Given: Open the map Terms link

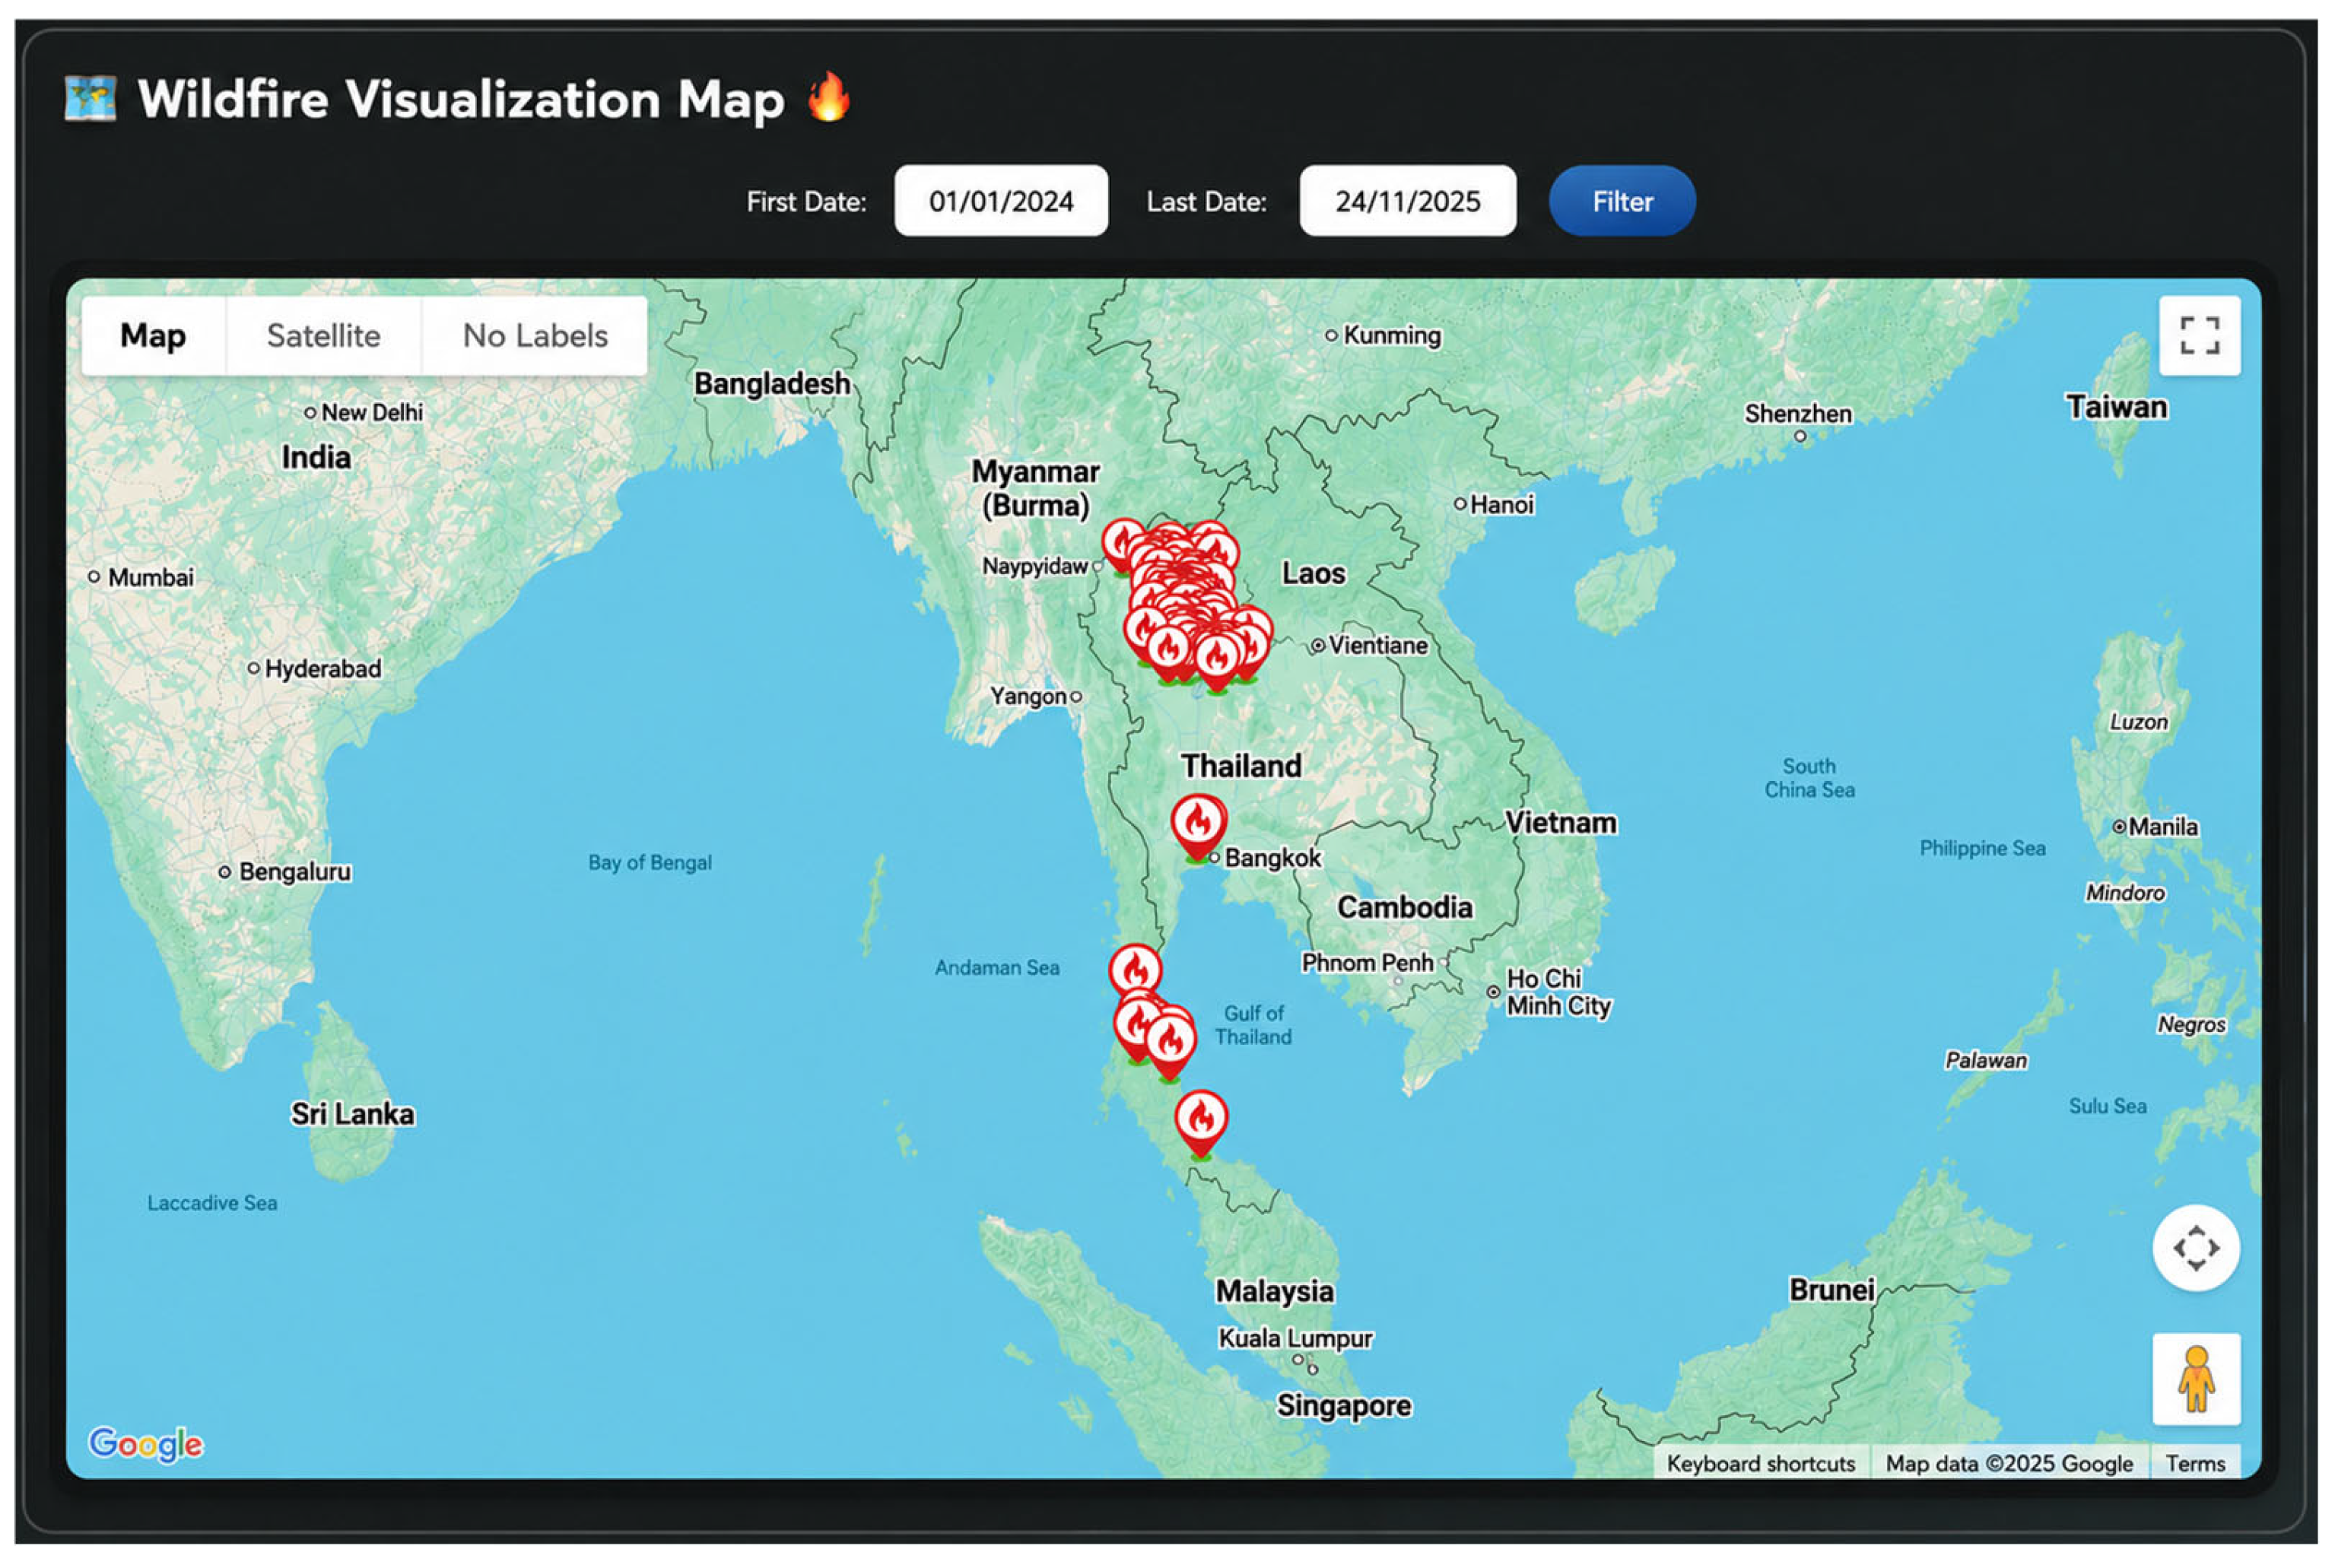Looking at the screenshot, I should tap(2195, 1463).
